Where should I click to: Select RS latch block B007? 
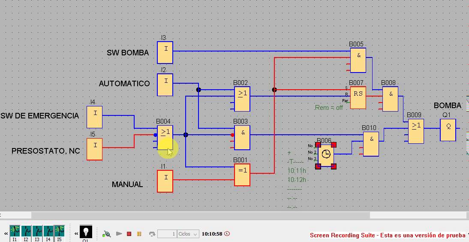pos(358,98)
